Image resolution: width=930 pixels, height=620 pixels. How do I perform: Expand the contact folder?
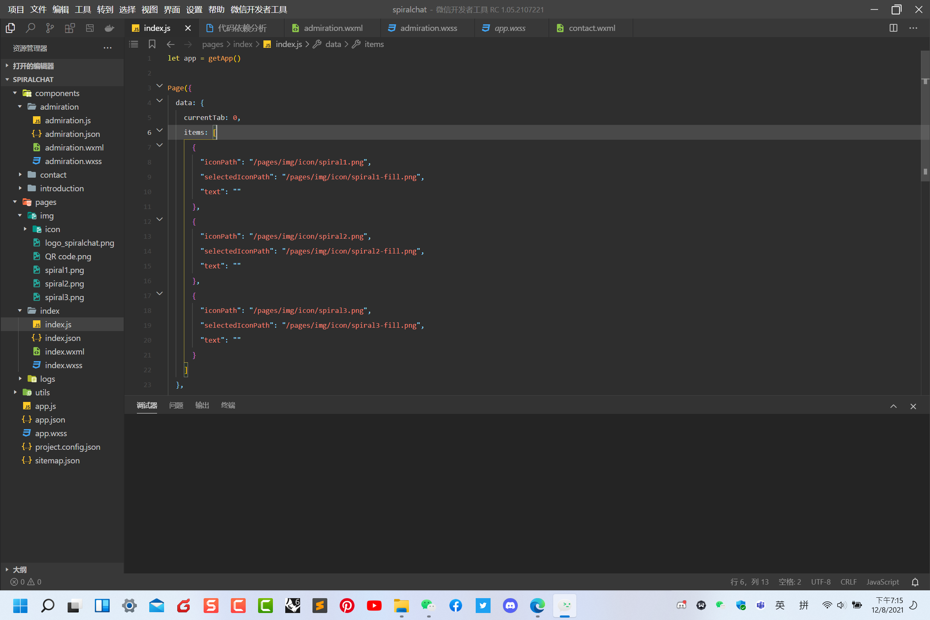pos(53,175)
